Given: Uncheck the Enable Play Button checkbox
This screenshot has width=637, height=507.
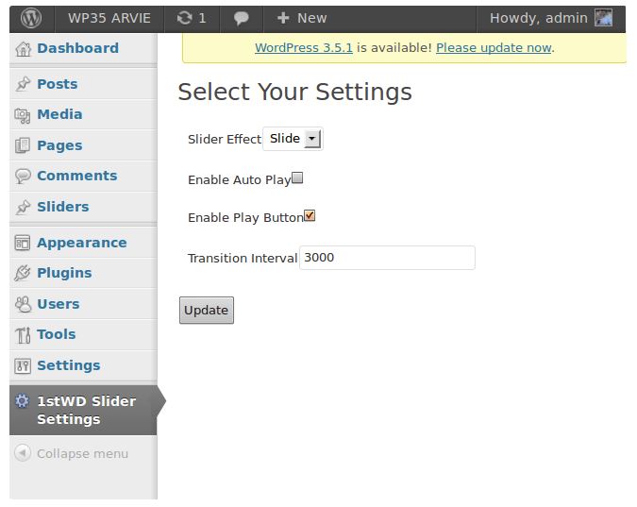Looking at the screenshot, I should point(310,216).
